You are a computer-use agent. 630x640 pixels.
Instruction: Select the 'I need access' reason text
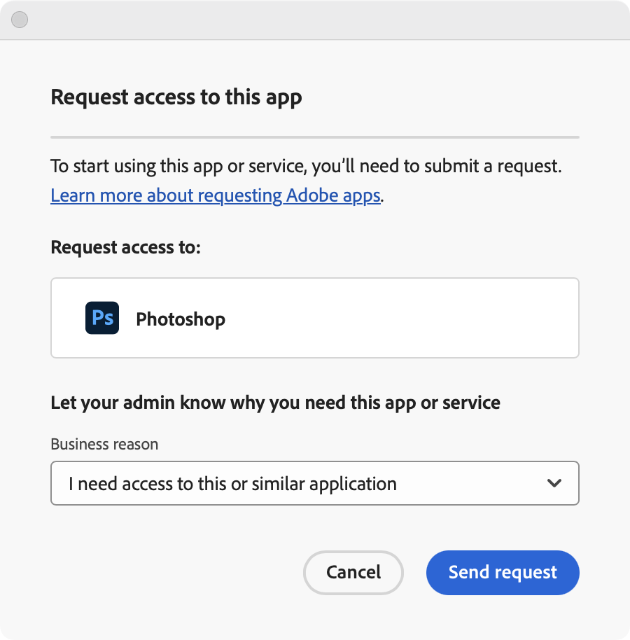coord(232,483)
